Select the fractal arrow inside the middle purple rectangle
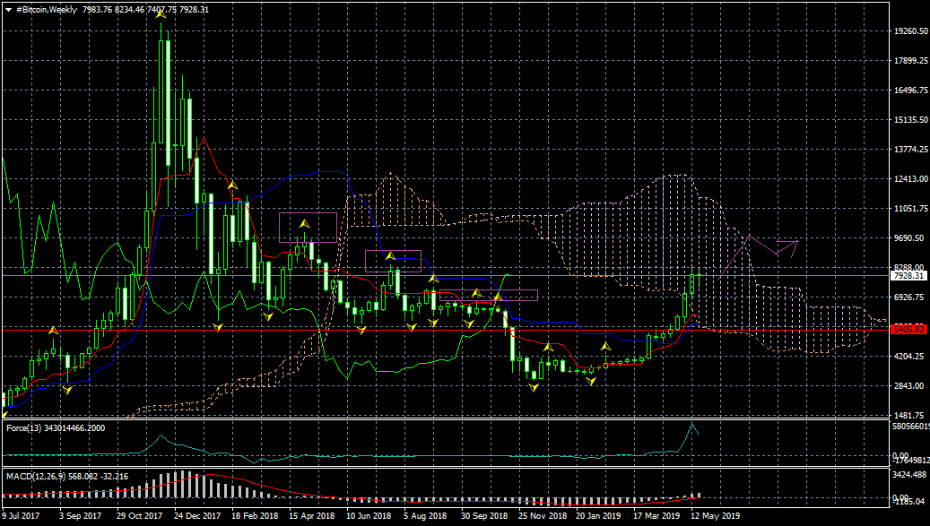The image size is (930, 526). coord(390,256)
